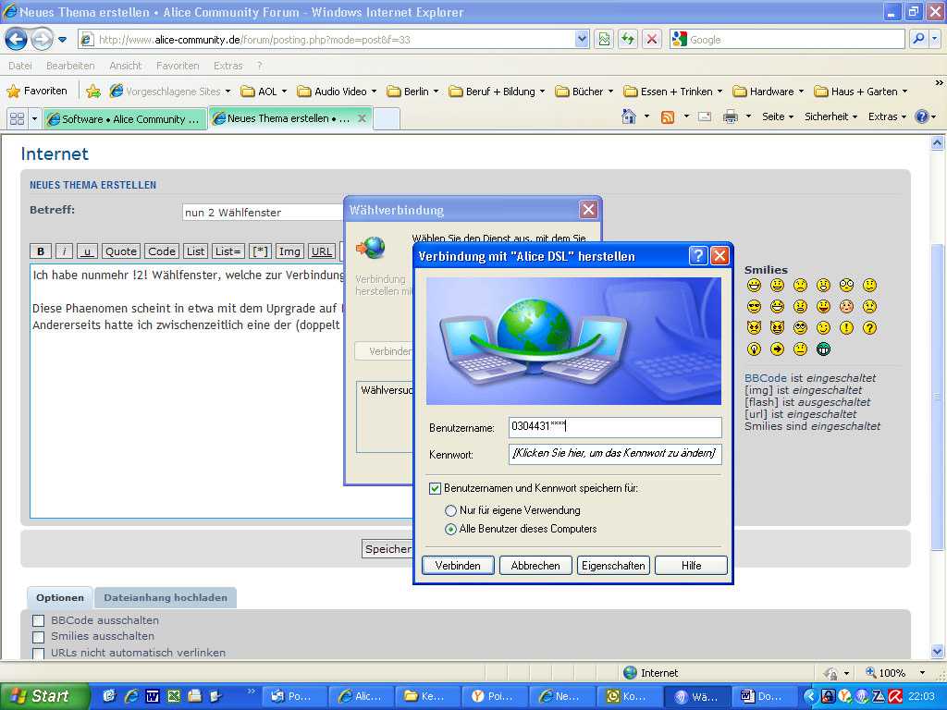This screenshot has height=710, width=947.
Task: Click the page's vertical scrollbar down arrow
Action: coord(938,651)
